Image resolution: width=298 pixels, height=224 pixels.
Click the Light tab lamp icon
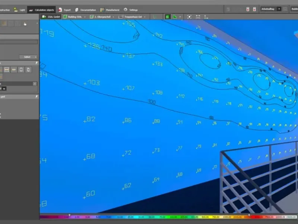[x=16, y=10]
